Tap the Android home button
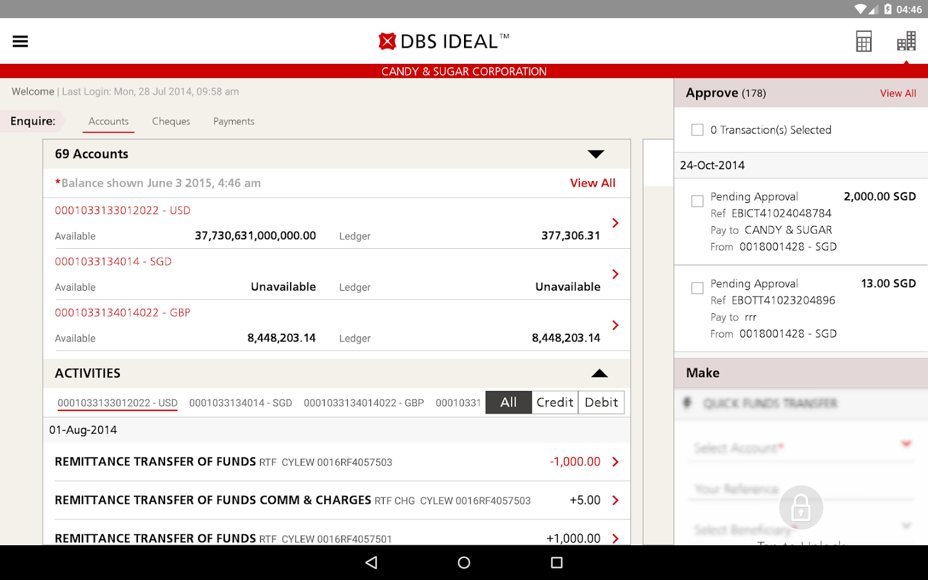 (x=464, y=563)
